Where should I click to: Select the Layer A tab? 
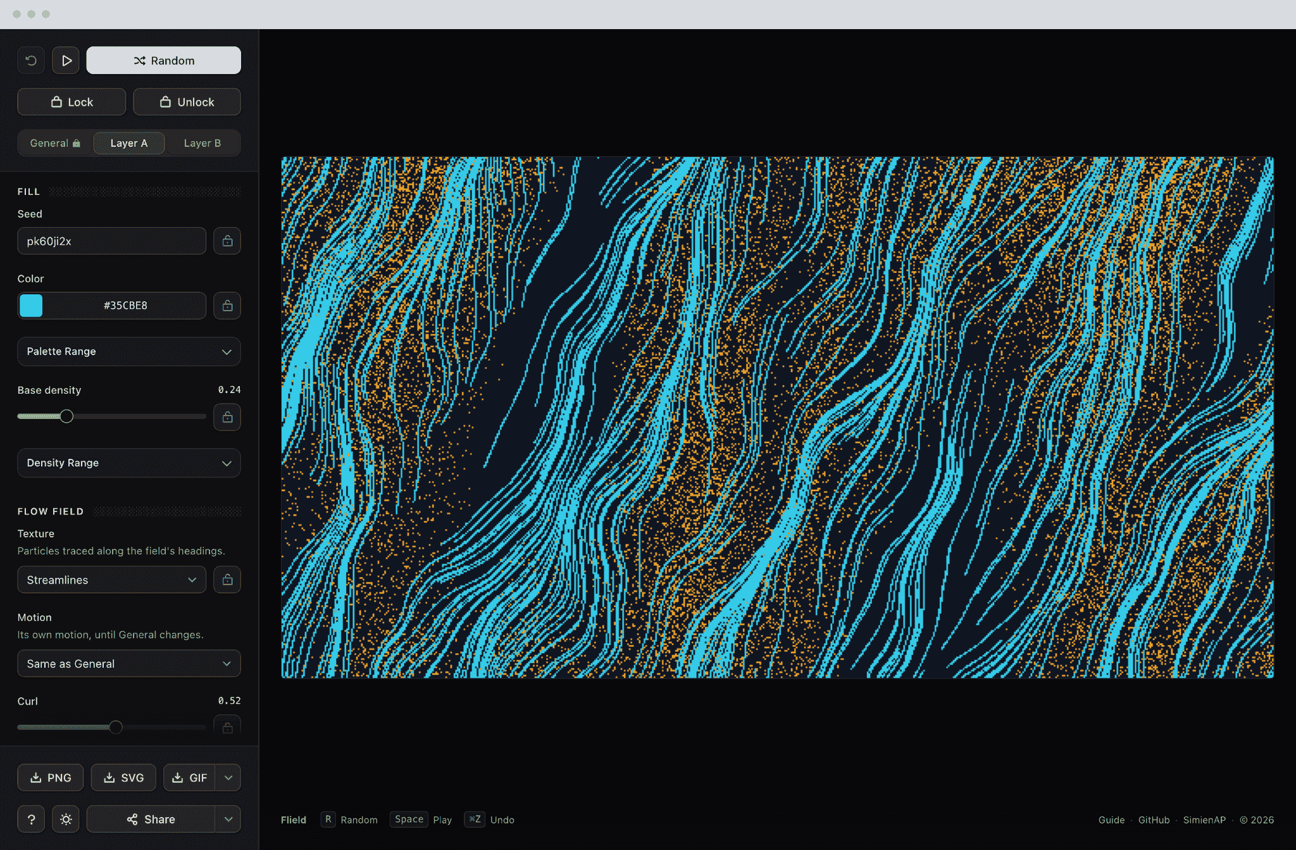click(129, 143)
